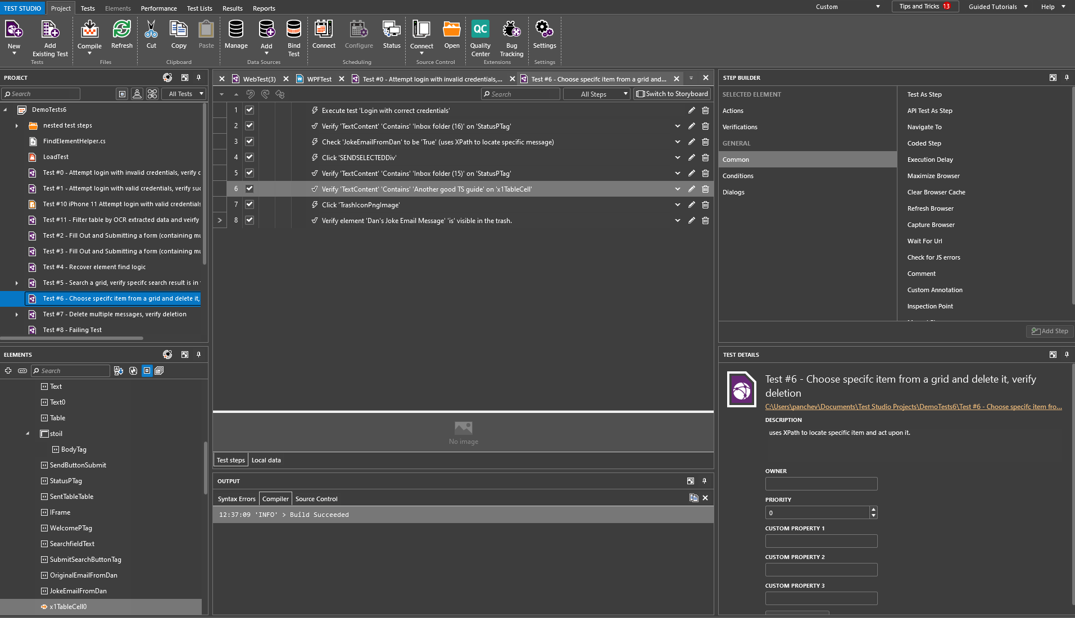The height and width of the screenshot is (618, 1075).
Task: Increase Priority with spinner up arrow
Action: pyautogui.click(x=873, y=509)
